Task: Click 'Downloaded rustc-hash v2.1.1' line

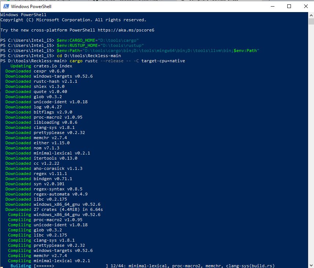Action: 41,81
